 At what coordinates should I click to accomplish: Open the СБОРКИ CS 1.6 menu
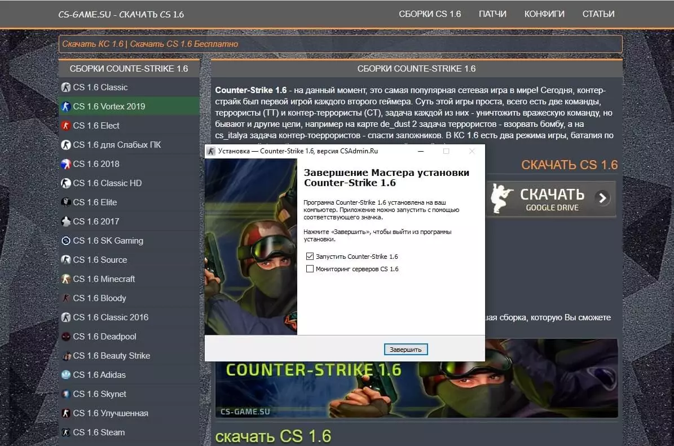pyautogui.click(x=430, y=14)
